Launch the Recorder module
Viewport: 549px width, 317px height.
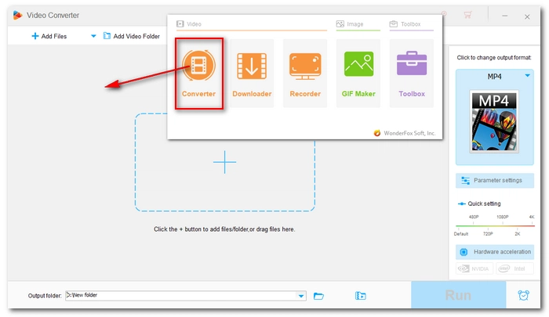tap(305, 74)
